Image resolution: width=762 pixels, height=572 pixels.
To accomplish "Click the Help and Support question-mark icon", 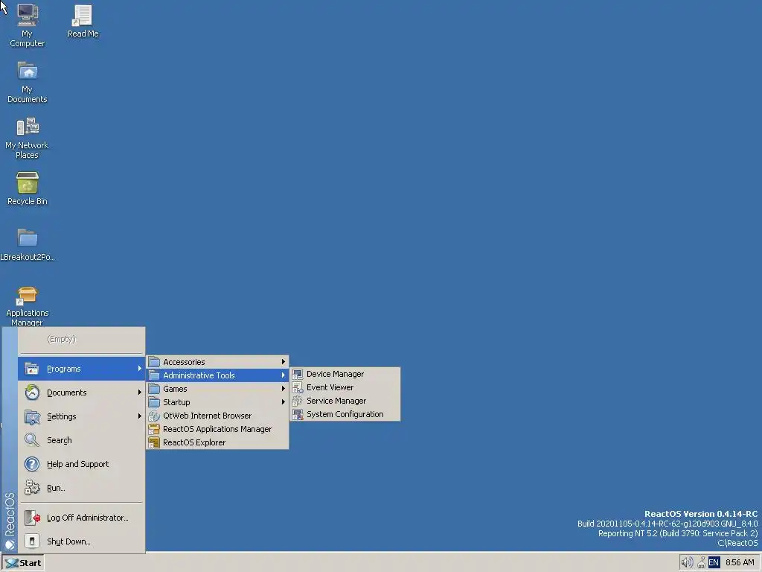I will [x=32, y=464].
